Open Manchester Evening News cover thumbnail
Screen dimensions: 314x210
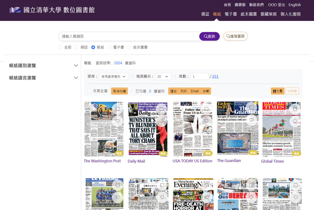pos(193,194)
